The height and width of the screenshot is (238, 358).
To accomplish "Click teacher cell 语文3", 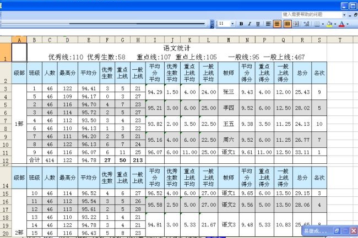I will (x=229, y=225).
